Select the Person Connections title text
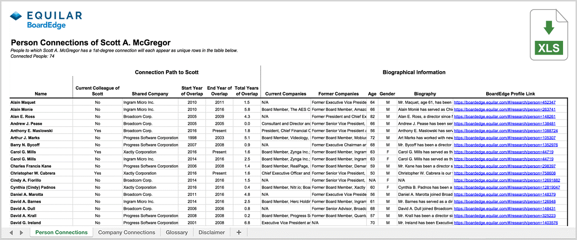577x240 pixels. 90,43
